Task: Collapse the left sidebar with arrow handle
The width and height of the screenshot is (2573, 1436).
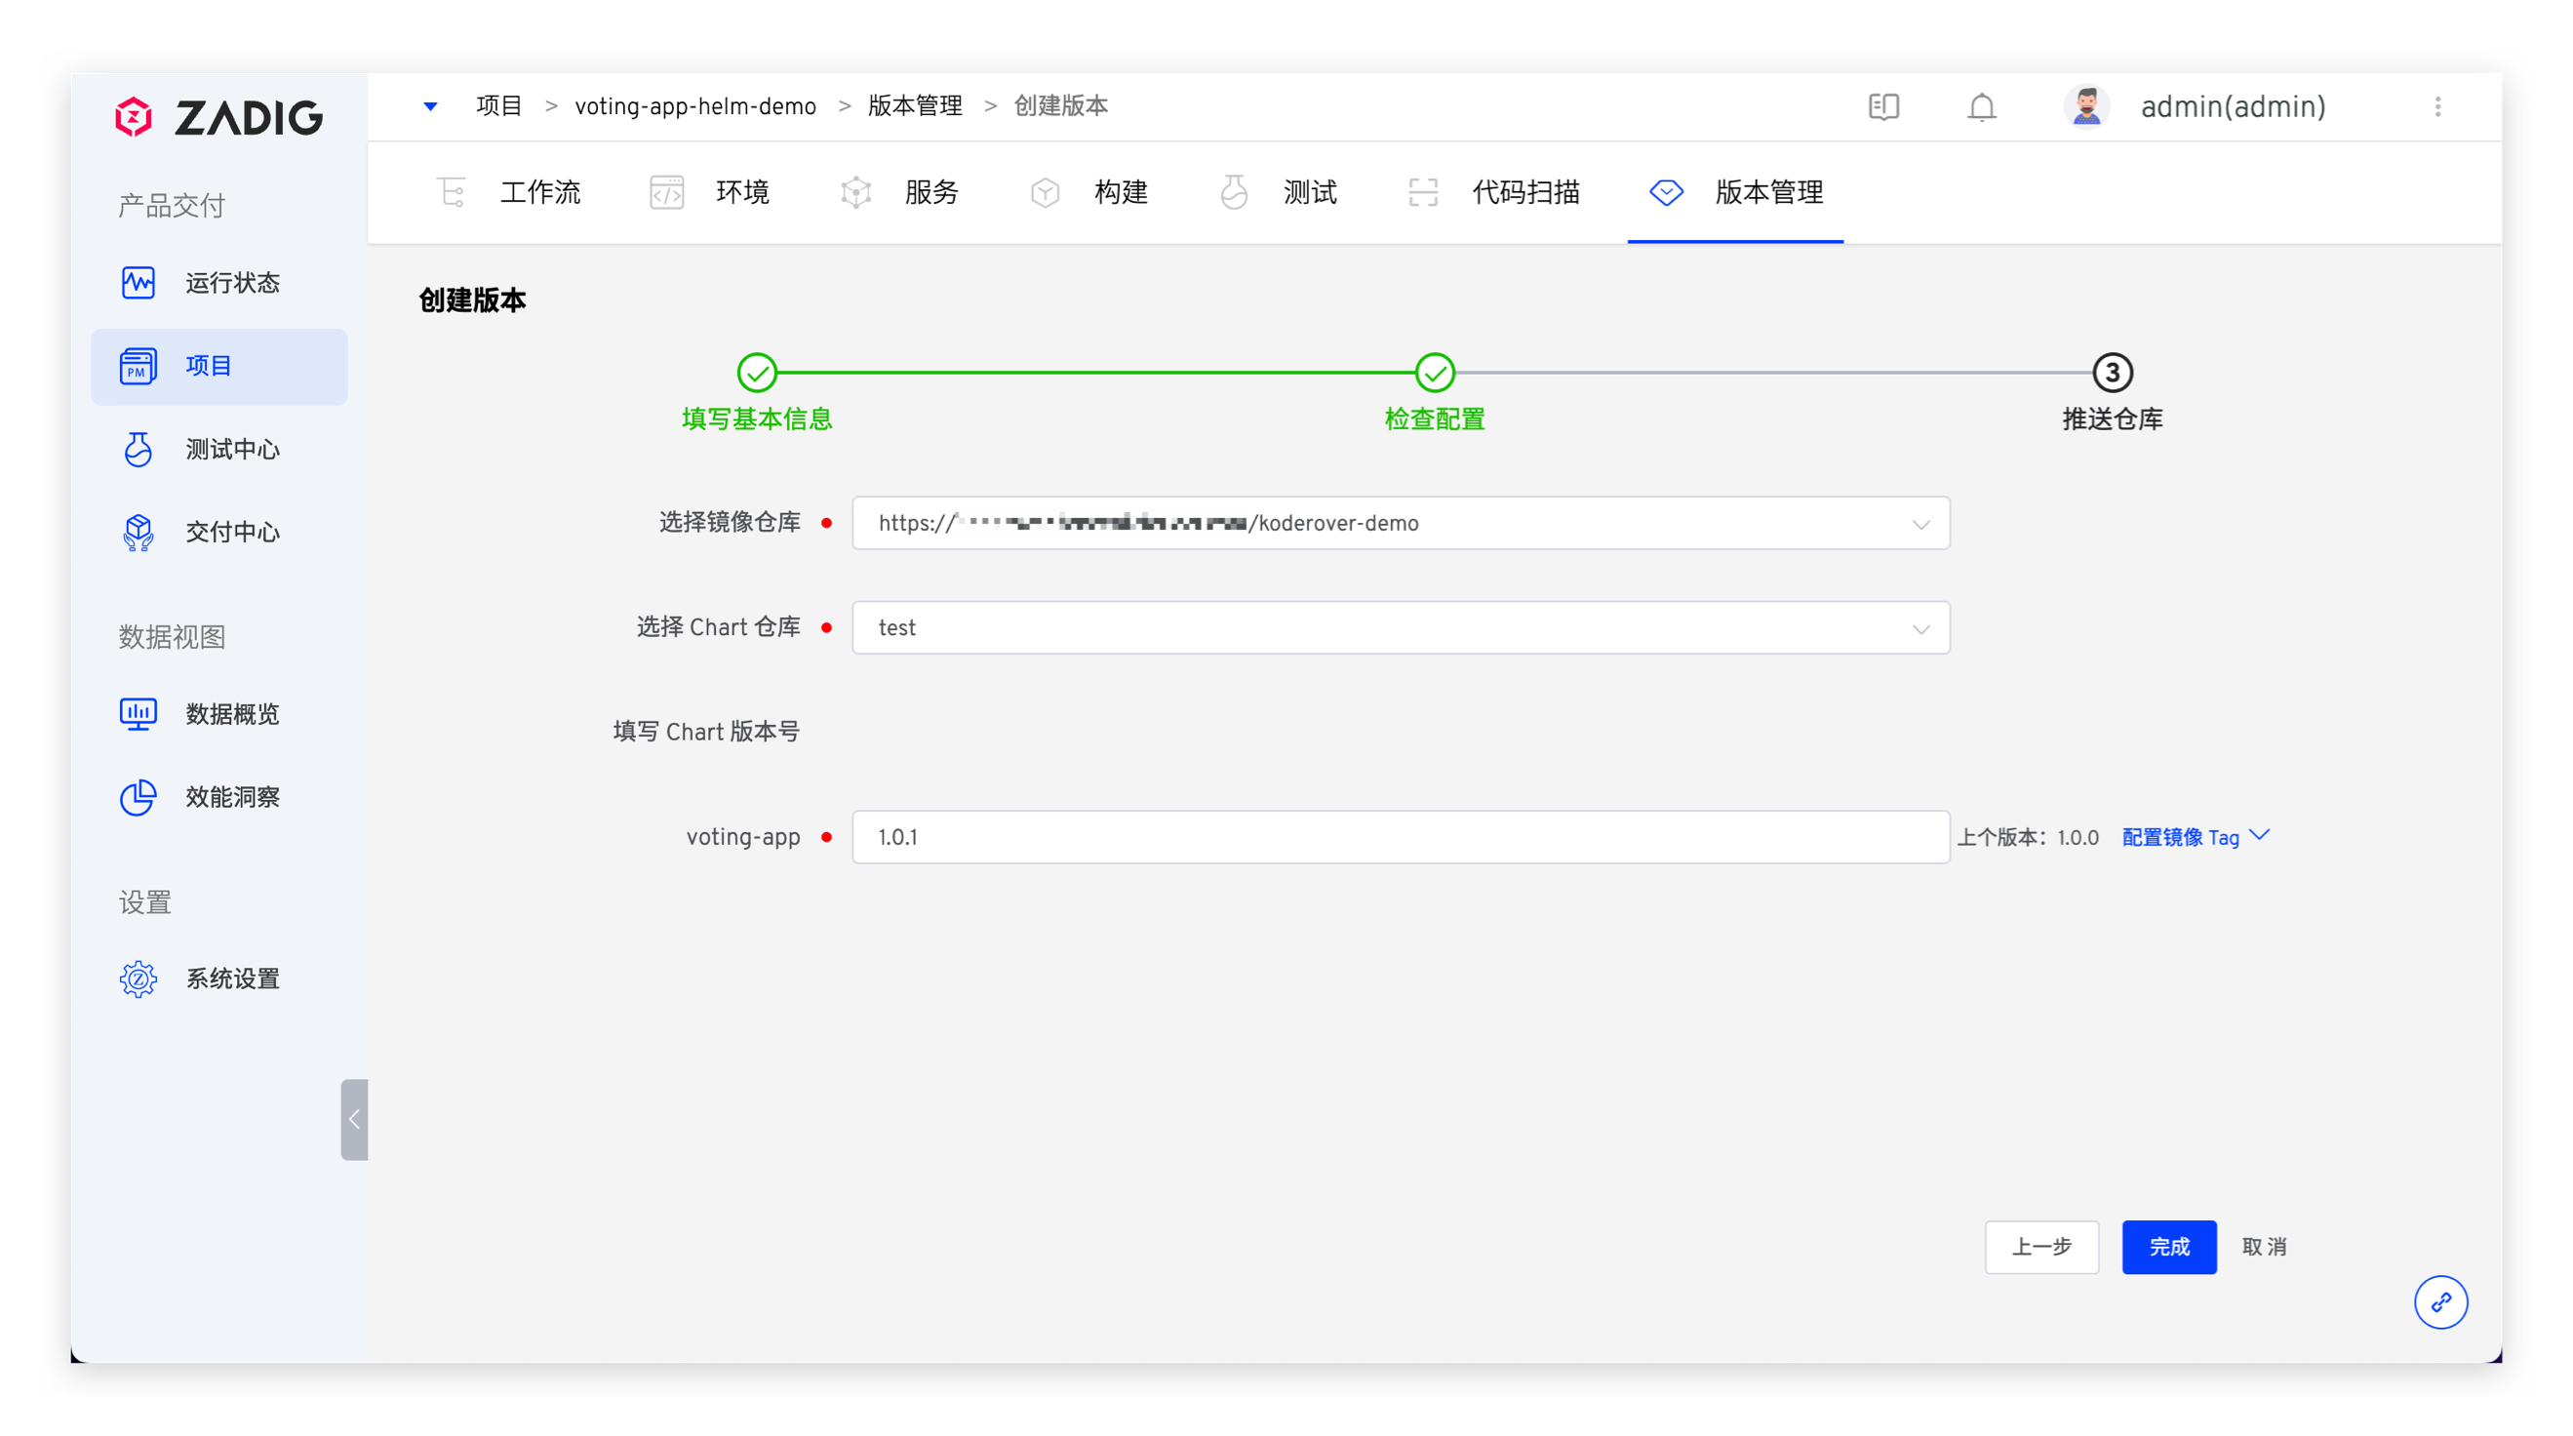Action: (354, 1119)
